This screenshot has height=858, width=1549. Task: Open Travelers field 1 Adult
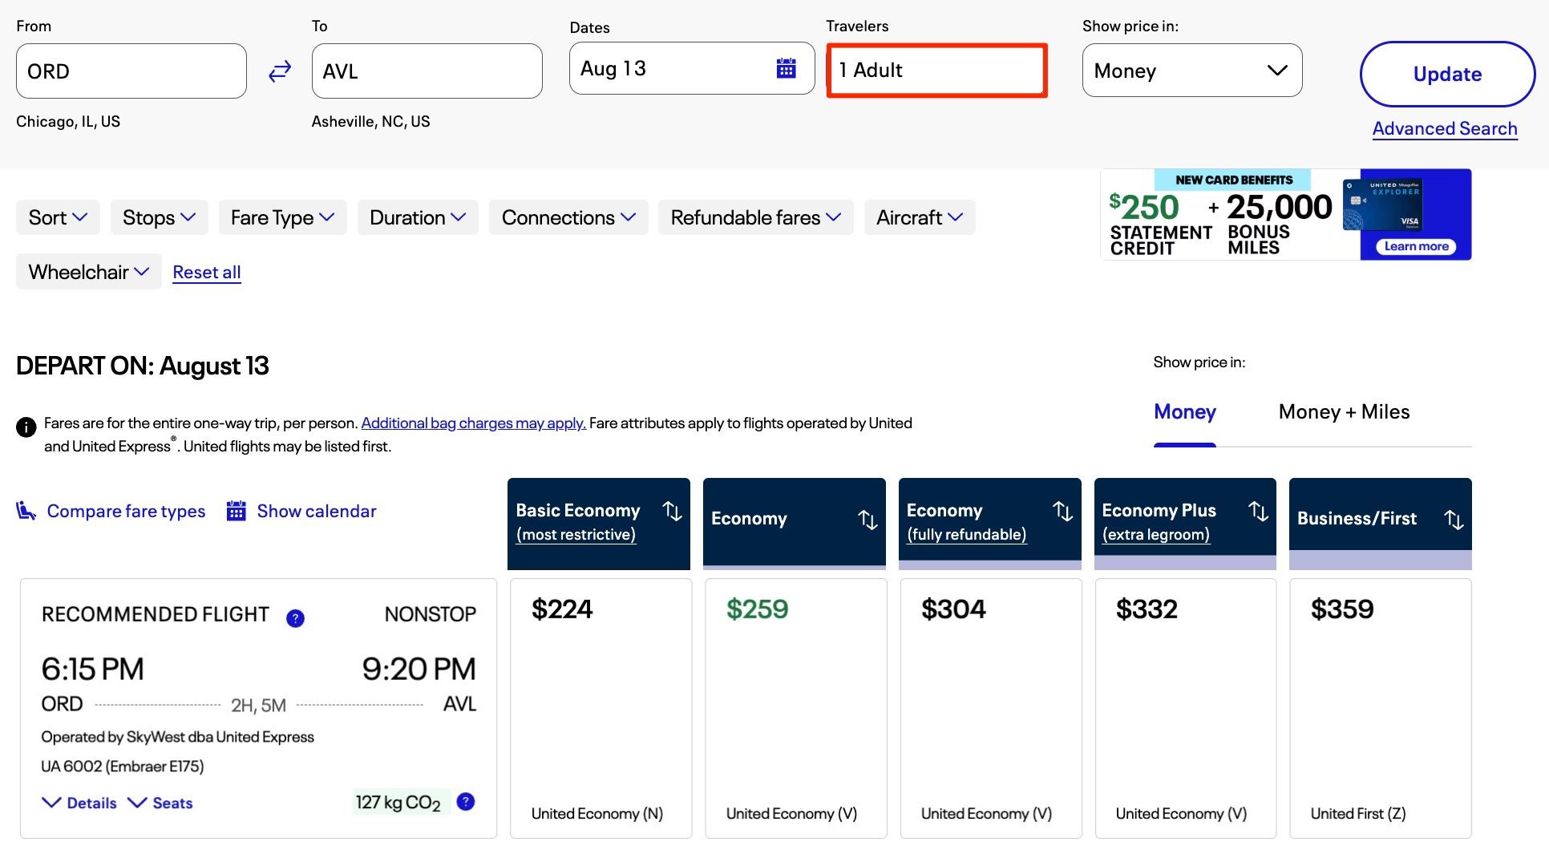pyautogui.click(x=936, y=71)
